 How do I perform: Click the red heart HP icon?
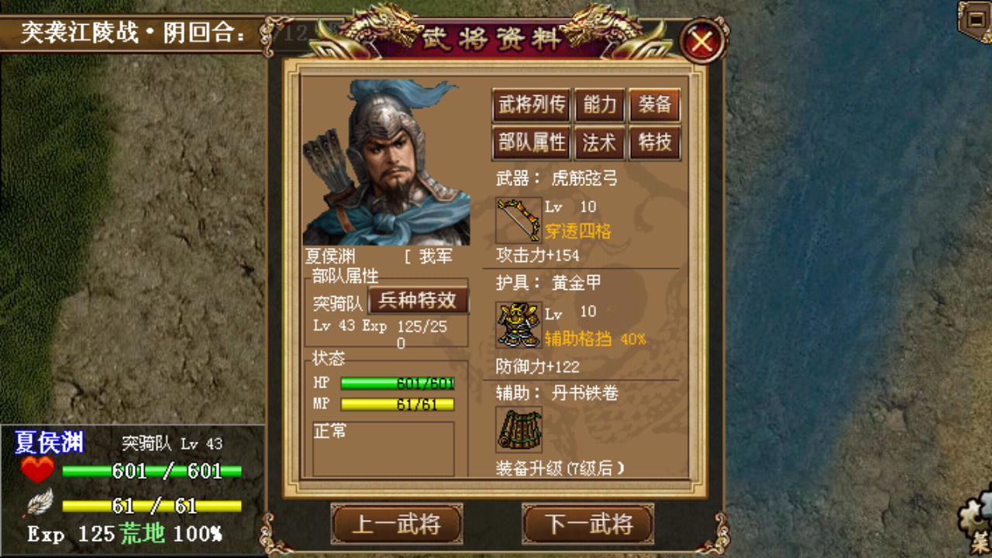tap(37, 470)
